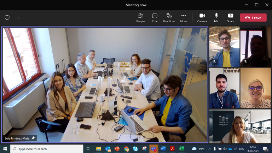Screen dimensions: 272x153
Task: Open PowerPoint from taskbar
Action: click(117, 149)
